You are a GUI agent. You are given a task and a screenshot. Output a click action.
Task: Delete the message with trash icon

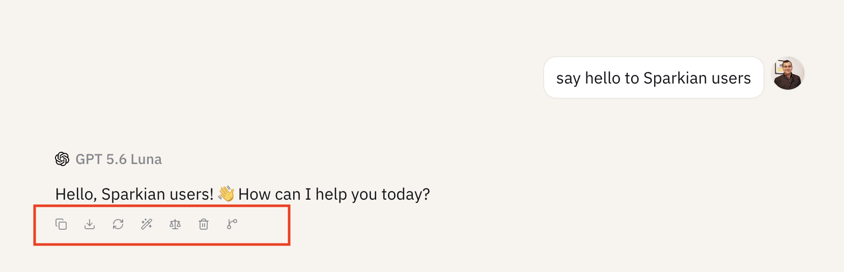click(x=204, y=224)
